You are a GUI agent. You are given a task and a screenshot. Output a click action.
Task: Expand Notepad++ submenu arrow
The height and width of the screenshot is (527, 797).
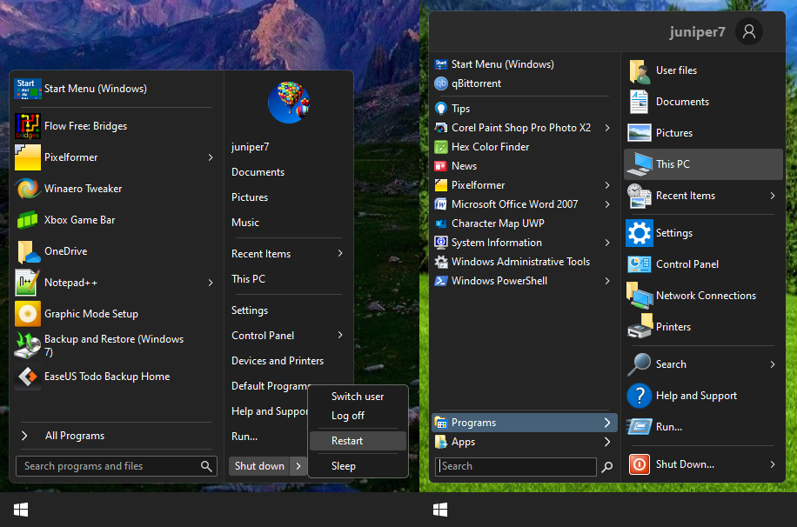pyautogui.click(x=211, y=283)
